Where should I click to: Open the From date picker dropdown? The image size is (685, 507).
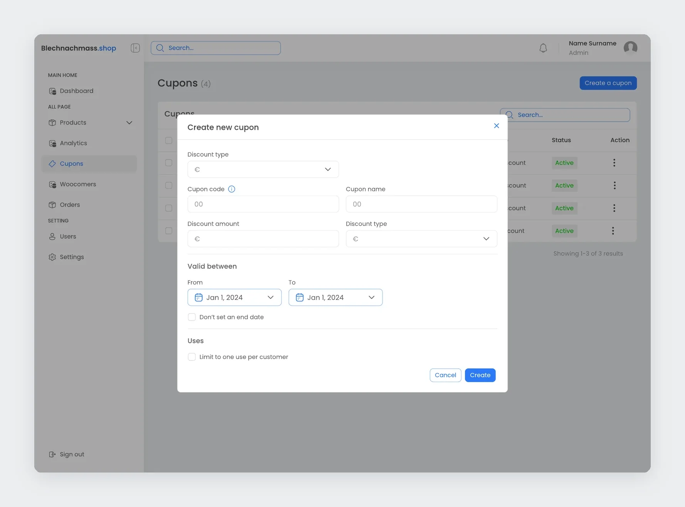tap(234, 297)
